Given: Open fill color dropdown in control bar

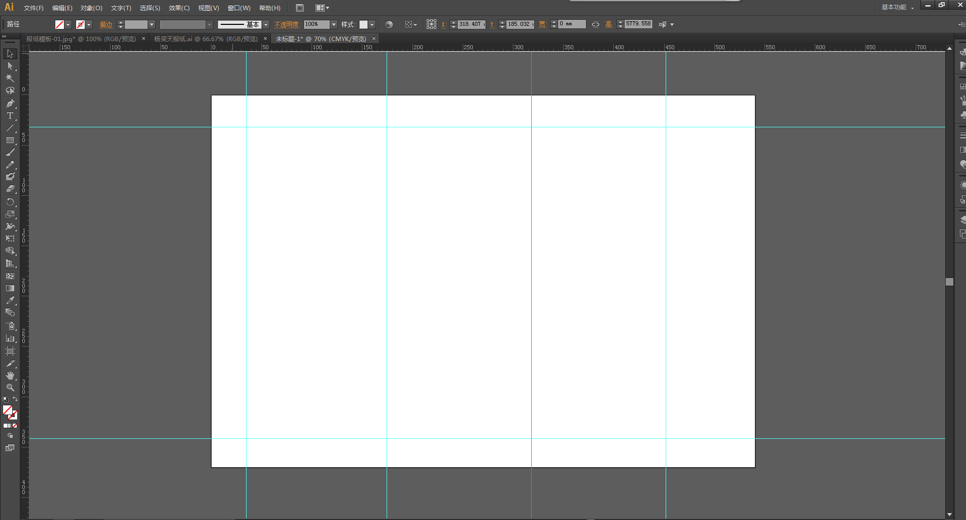Looking at the screenshot, I should click(x=68, y=24).
